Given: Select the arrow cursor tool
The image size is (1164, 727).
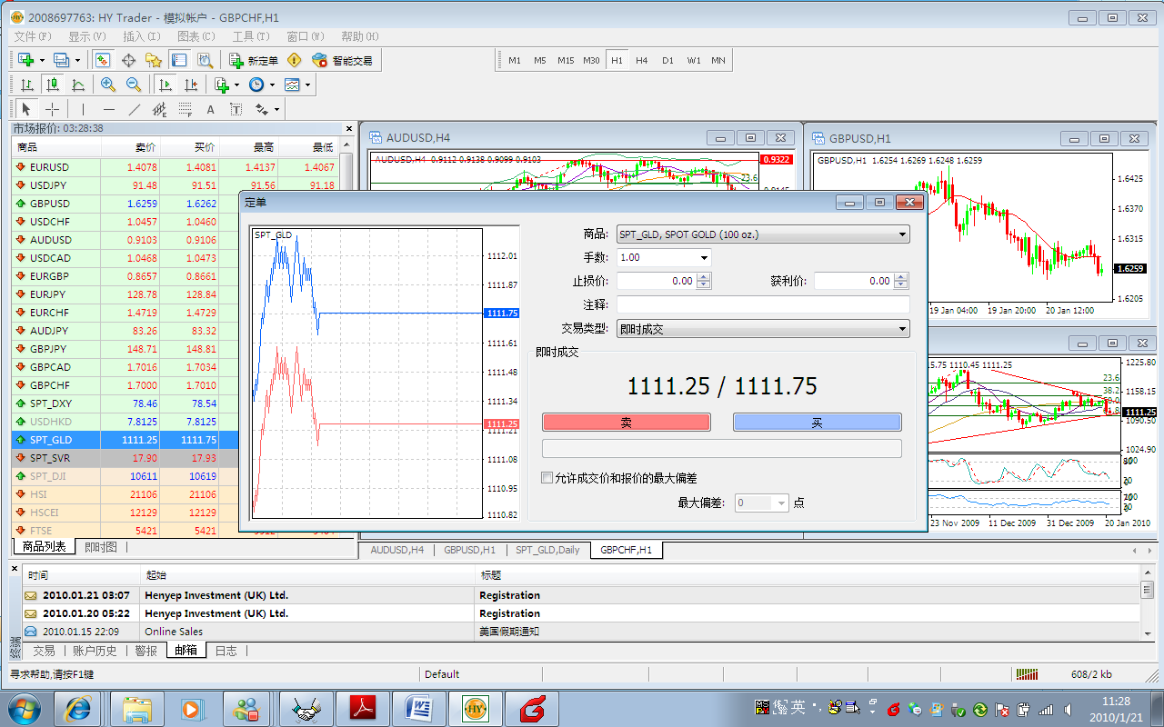Looking at the screenshot, I should pos(26,109).
